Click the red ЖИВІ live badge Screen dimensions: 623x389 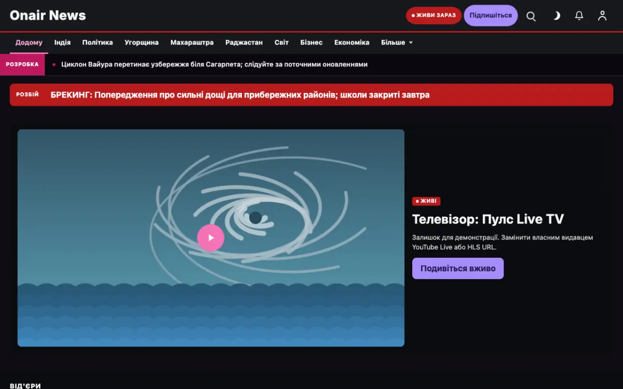[x=426, y=201]
